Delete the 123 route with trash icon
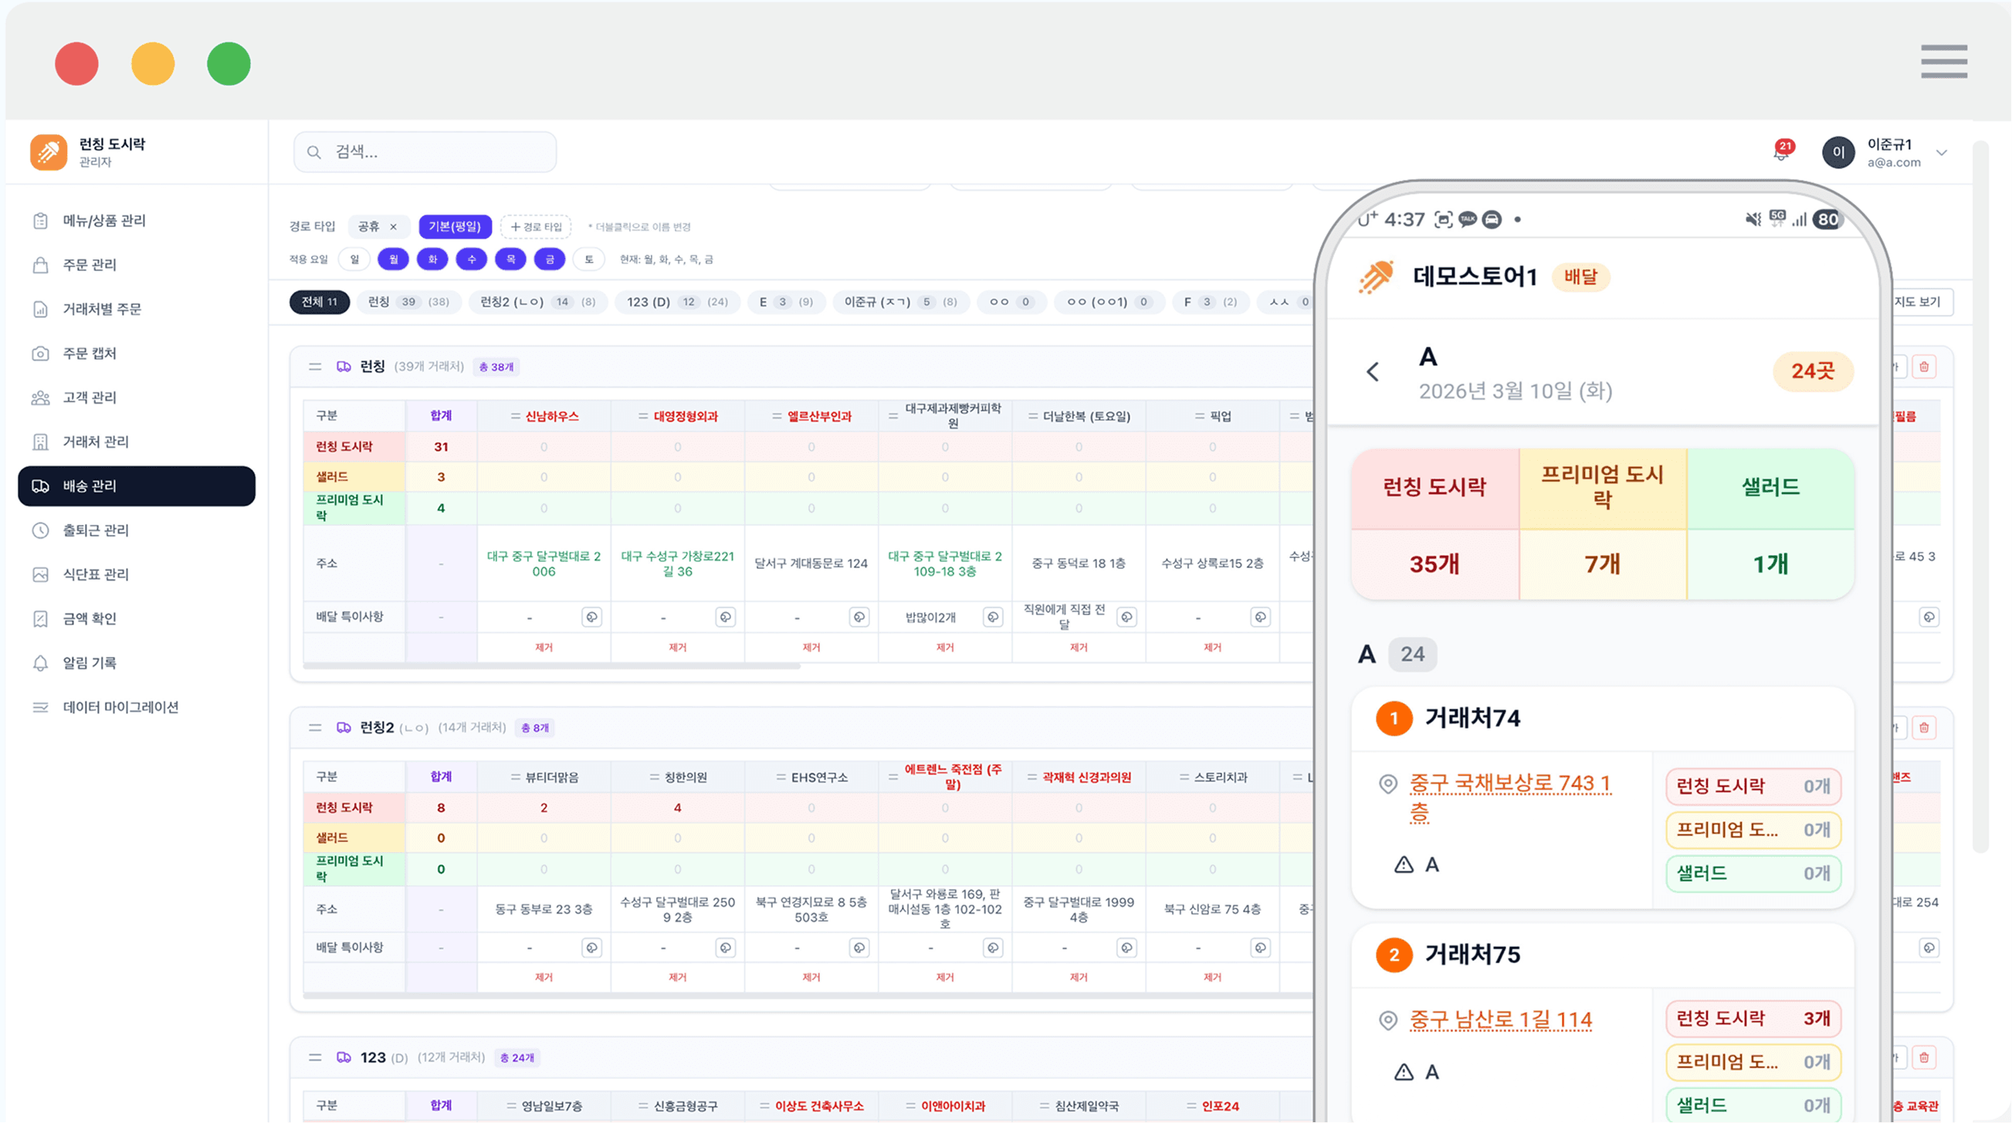 click(1925, 1057)
